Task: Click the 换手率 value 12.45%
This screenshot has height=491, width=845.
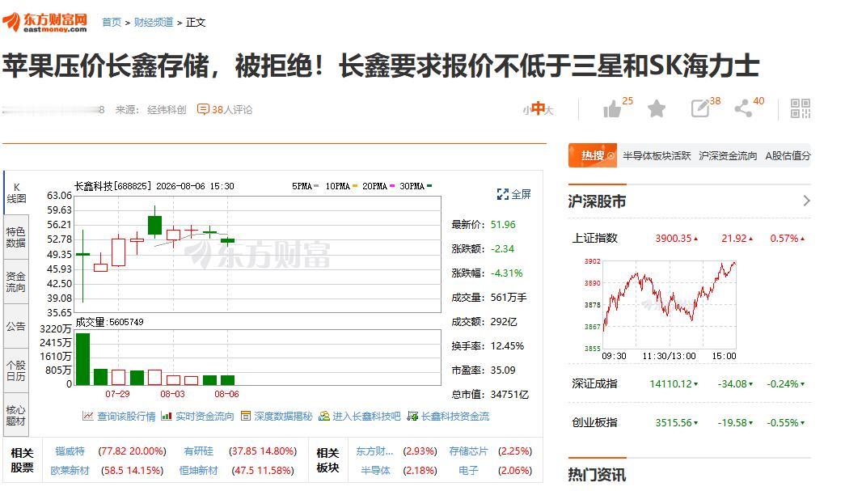Action: tap(507, 346)
